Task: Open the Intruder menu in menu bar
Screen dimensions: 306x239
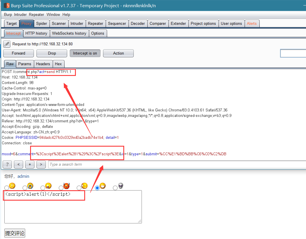Action: tap(20, 15)
